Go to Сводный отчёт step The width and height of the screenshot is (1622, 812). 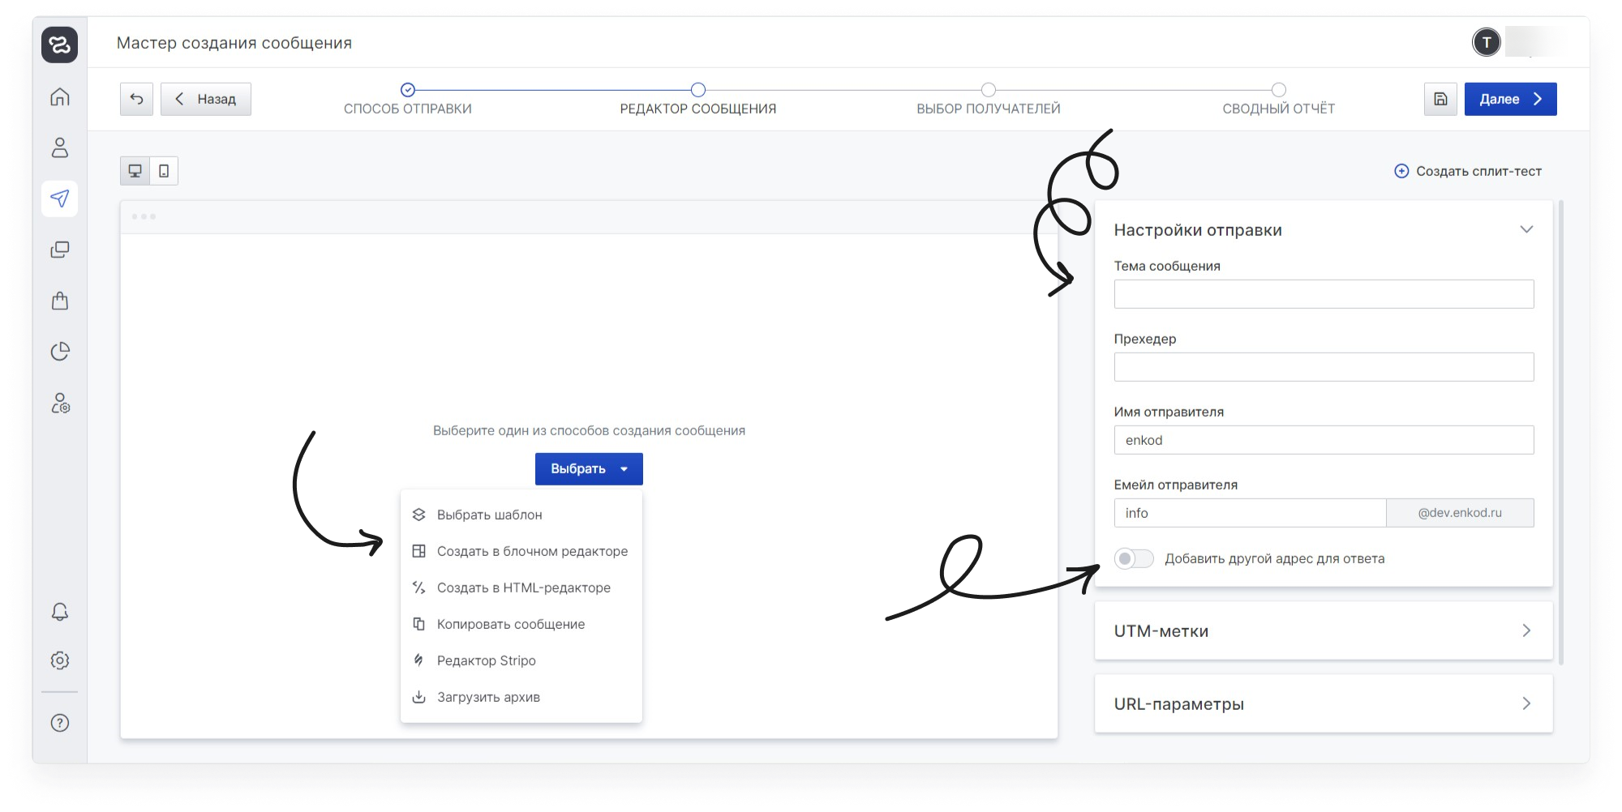click(x=1279, y=100)
